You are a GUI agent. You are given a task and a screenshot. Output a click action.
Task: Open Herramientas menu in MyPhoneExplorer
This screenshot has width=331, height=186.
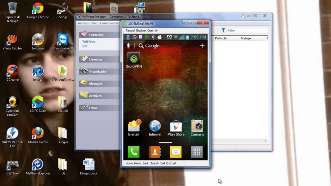(x=109, y=23)
